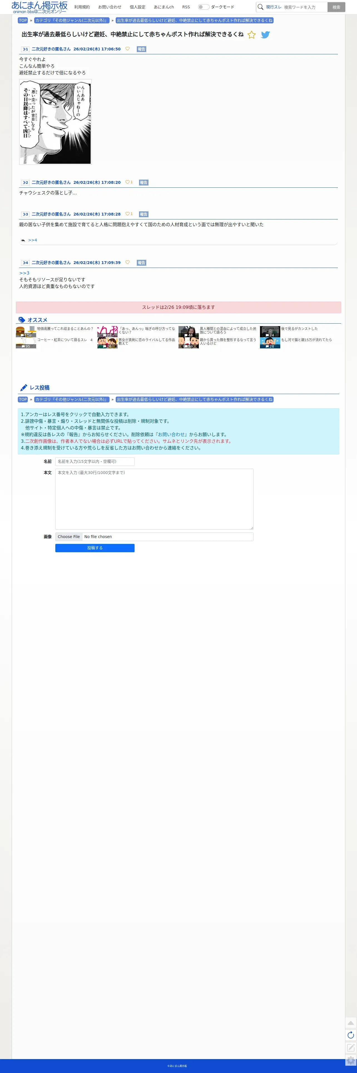Image resolution: width=357 pixels, height=1073 pixels.
Task: Click the floating write-post pencil icon
Action: click(351, 1048)
